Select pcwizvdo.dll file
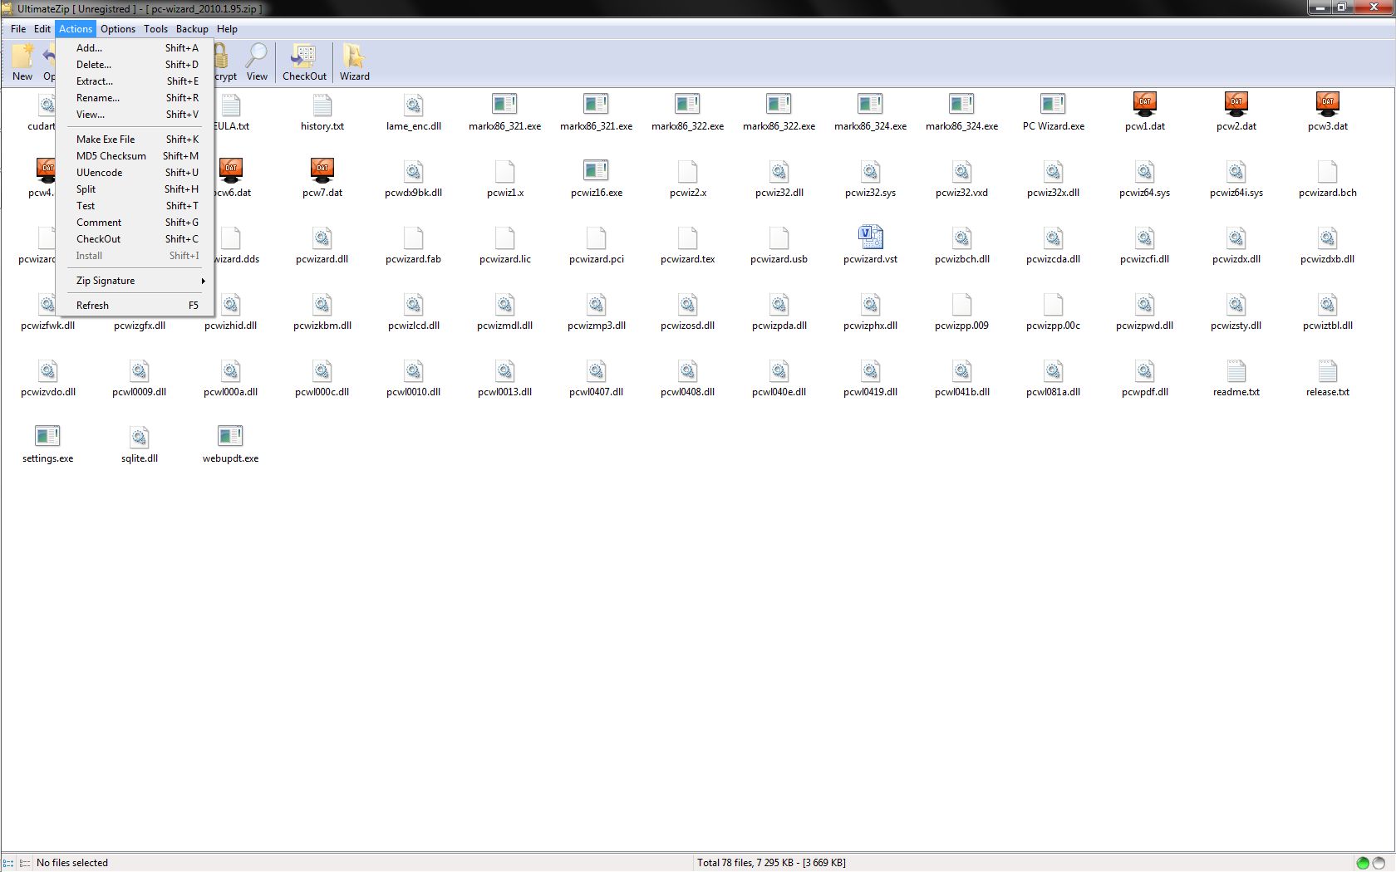1396x872 pixels. (48, 378)
